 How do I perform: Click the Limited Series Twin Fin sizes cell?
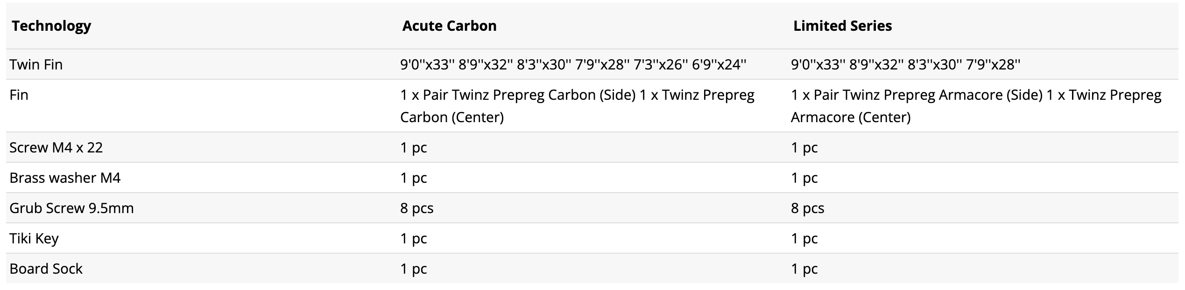[x=905, y=64]
